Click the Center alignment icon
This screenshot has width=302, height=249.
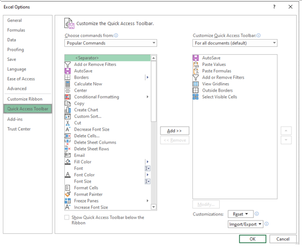coord(68,90)
